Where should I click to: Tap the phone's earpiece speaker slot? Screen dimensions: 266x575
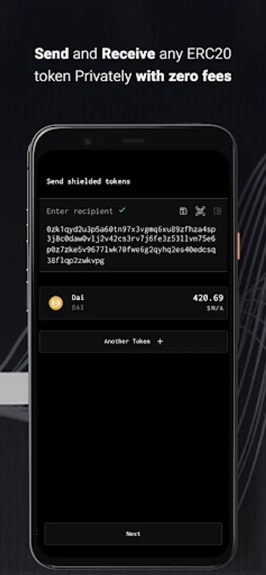[133, 141]
